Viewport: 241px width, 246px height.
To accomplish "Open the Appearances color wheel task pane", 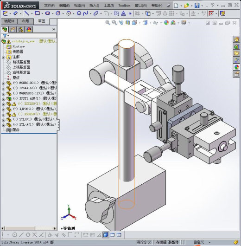I will tap(236, 67).
